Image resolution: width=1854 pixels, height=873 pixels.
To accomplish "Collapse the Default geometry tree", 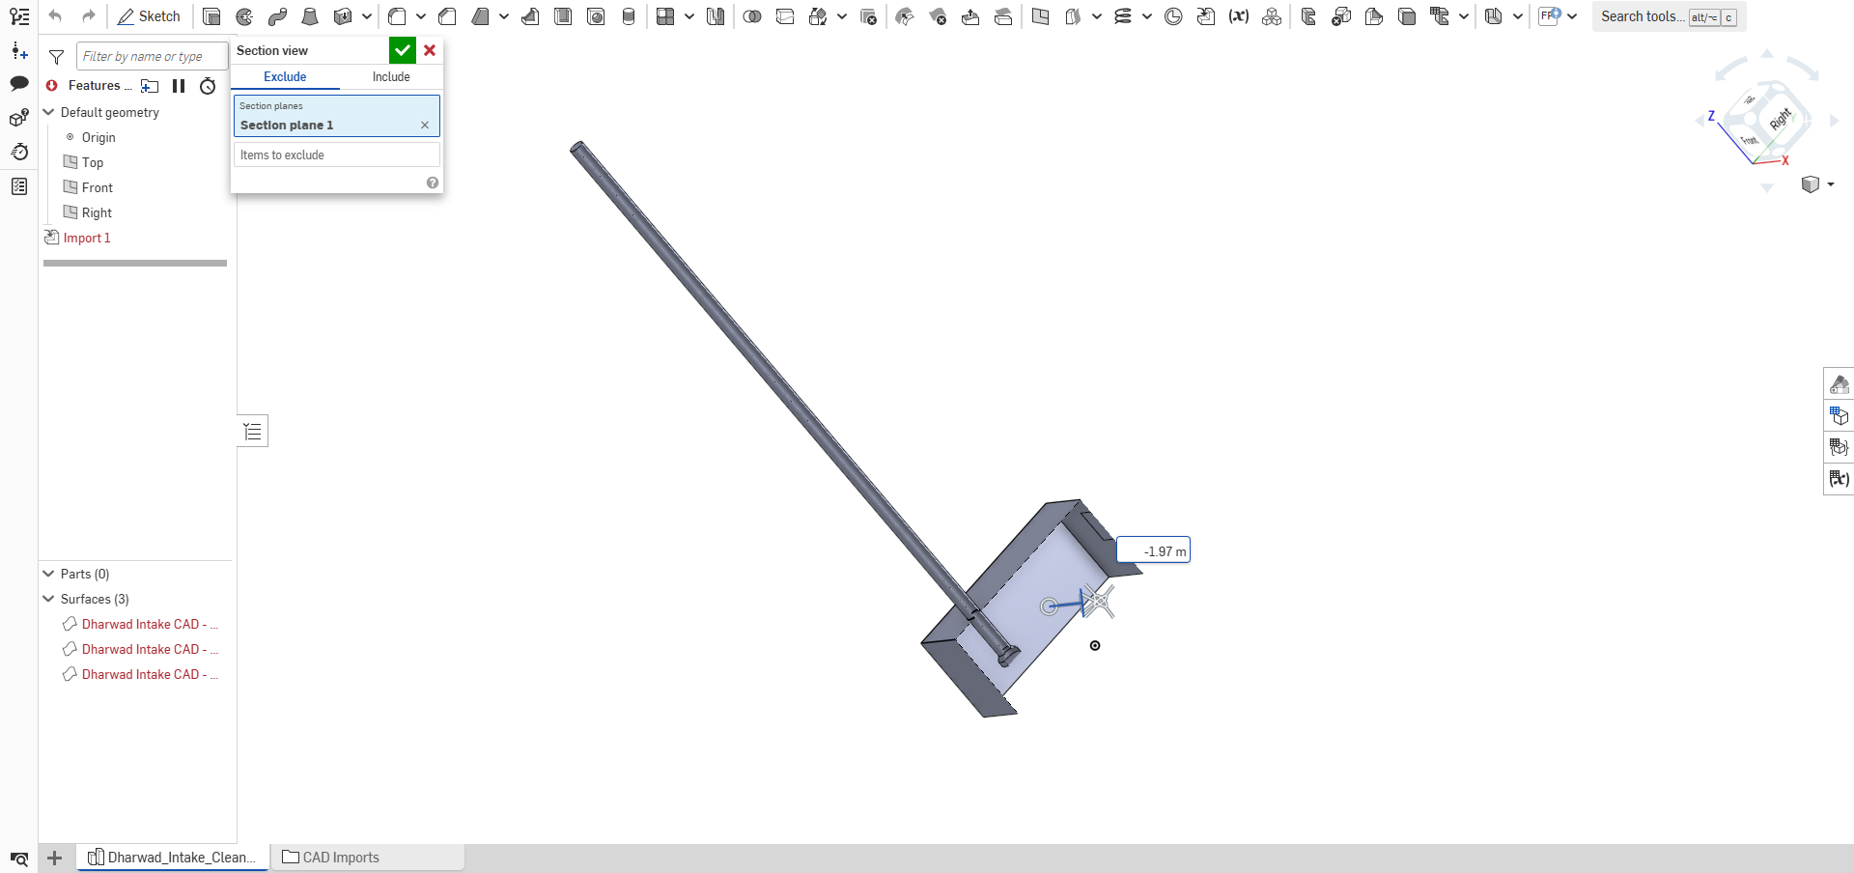I will [x=47, y=113].
